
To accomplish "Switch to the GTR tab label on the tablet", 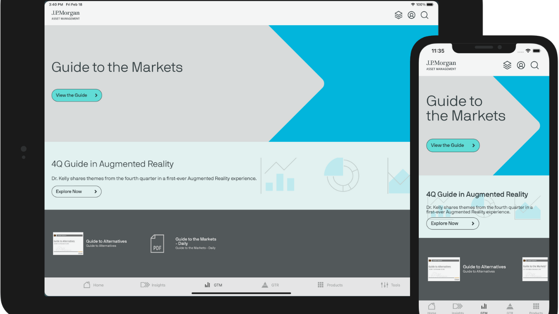I will pos(275,285).
